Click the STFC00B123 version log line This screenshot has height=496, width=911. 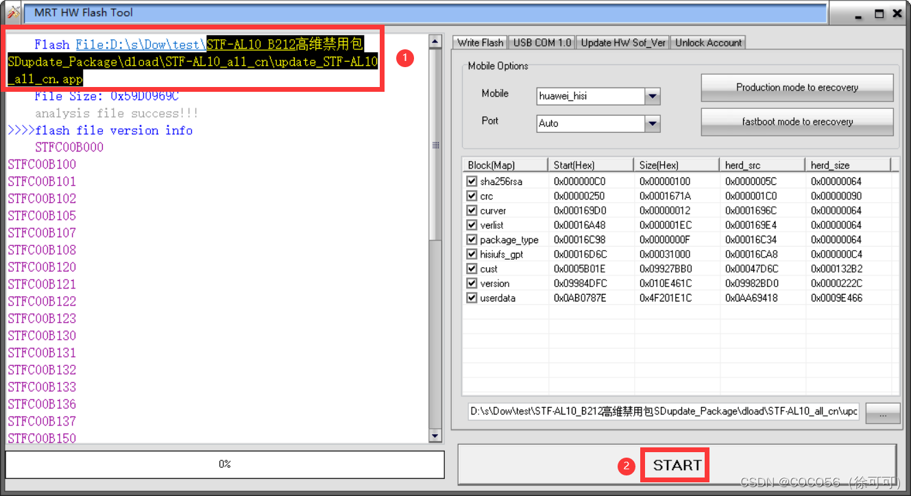click(x=42, y=319)
